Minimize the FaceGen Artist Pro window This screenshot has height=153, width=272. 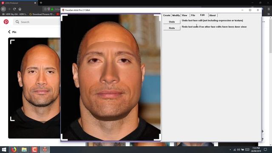(242, 10)
